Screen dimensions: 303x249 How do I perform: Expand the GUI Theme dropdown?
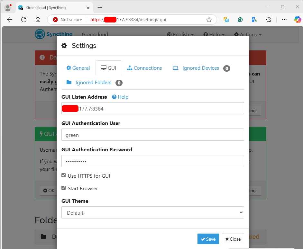click(x=153, y=212)
